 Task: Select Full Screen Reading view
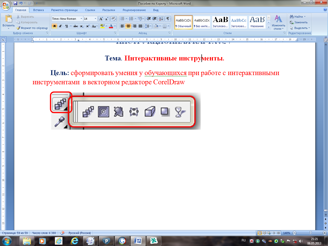coord(264,233)
